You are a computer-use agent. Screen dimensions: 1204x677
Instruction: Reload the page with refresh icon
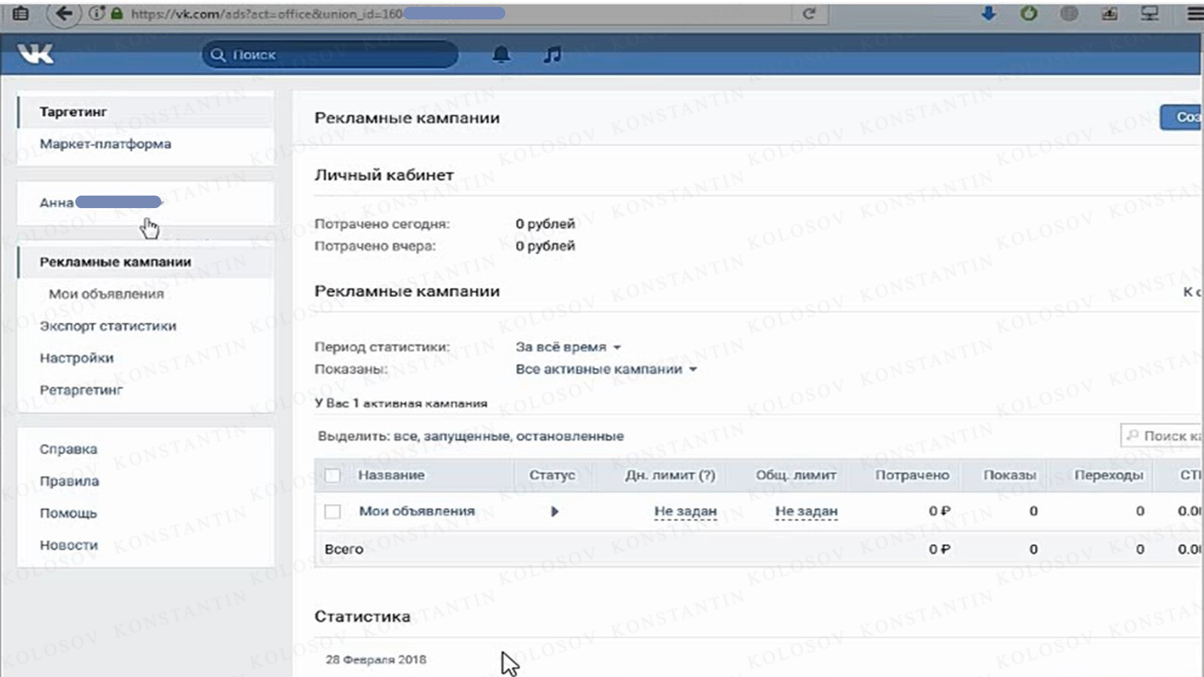pyautogui.click(x=809, y=13)
